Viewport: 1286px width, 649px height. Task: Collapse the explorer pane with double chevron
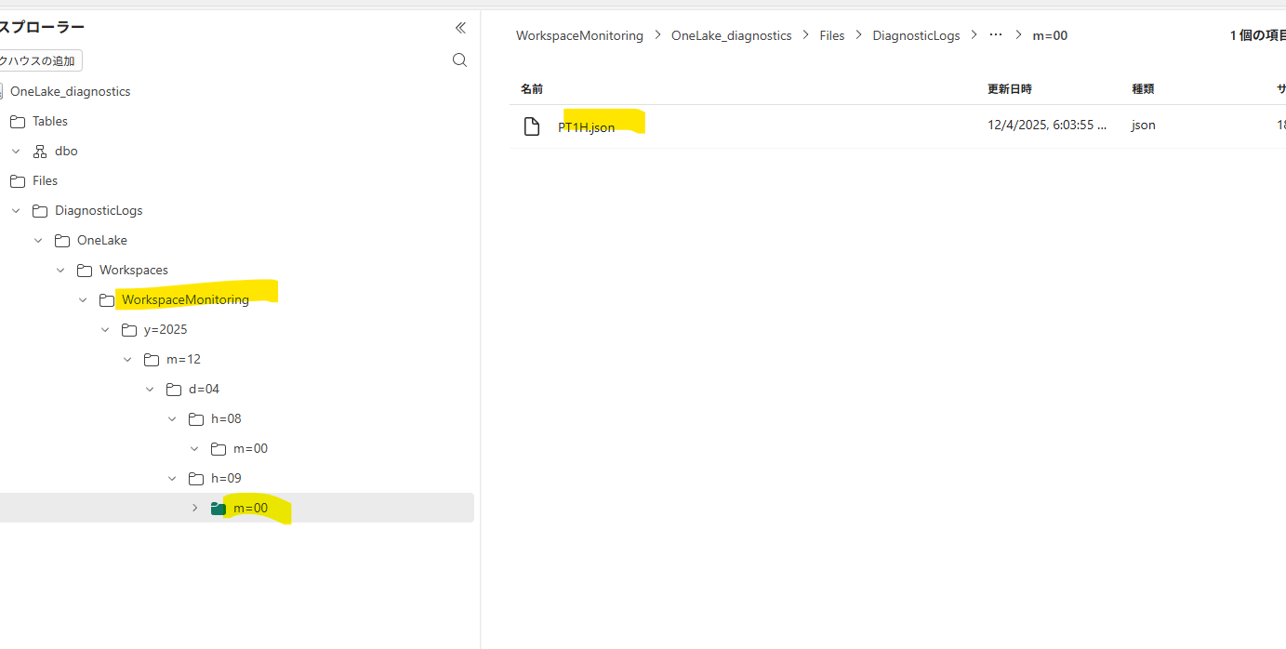460,28
